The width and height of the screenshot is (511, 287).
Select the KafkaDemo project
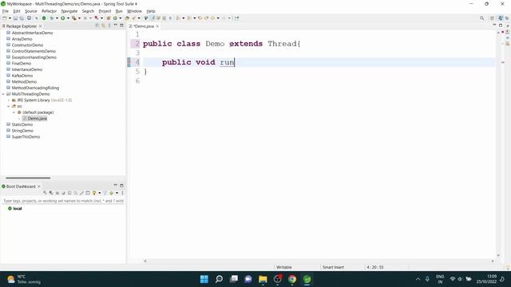[x=22, y=76]
